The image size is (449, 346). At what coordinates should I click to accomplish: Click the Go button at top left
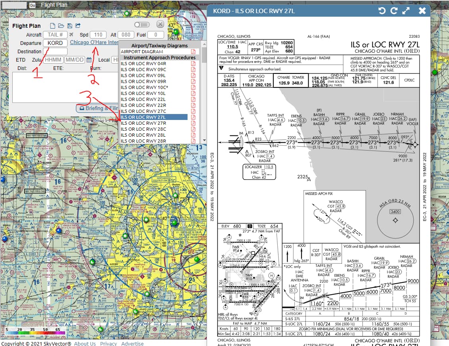[x=32, y=5]
